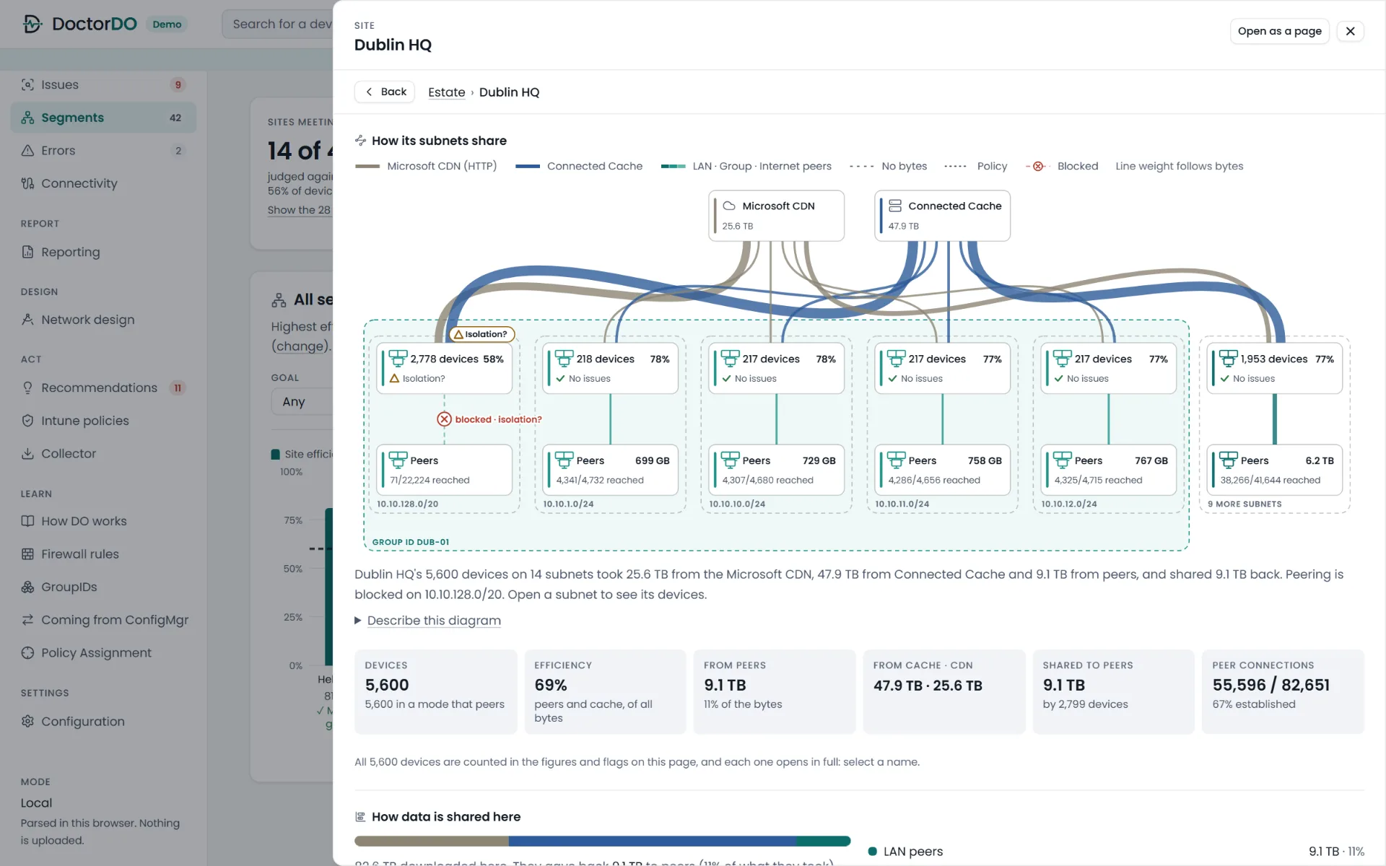Screen dimensions: 1386x866
Task: Open Intune policies shield icon
Action: tap(27, 421)
